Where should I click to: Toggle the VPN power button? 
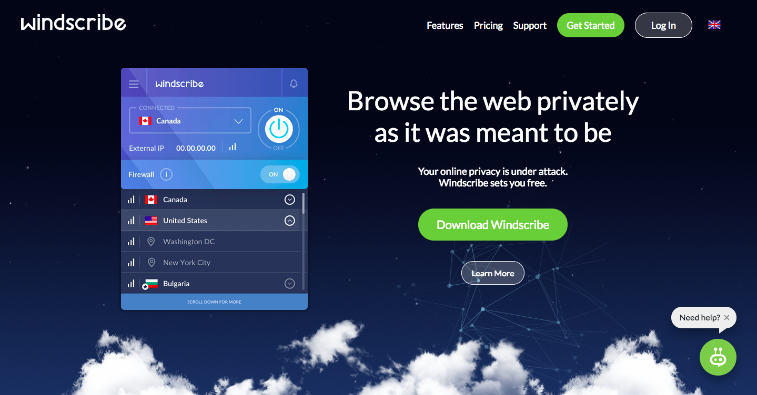[x=278, y=129]
